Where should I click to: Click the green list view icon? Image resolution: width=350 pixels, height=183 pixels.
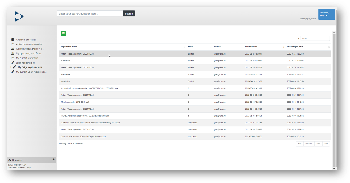pos(63,33)
